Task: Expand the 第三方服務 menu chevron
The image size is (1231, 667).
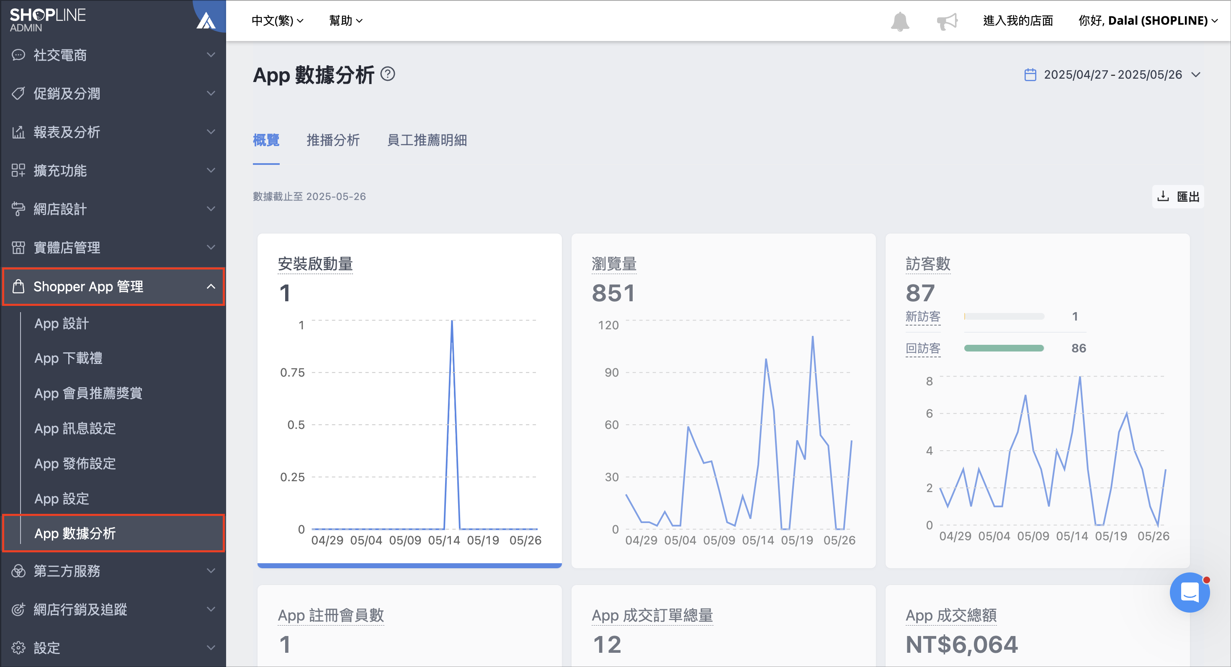Action: (211, 571)
